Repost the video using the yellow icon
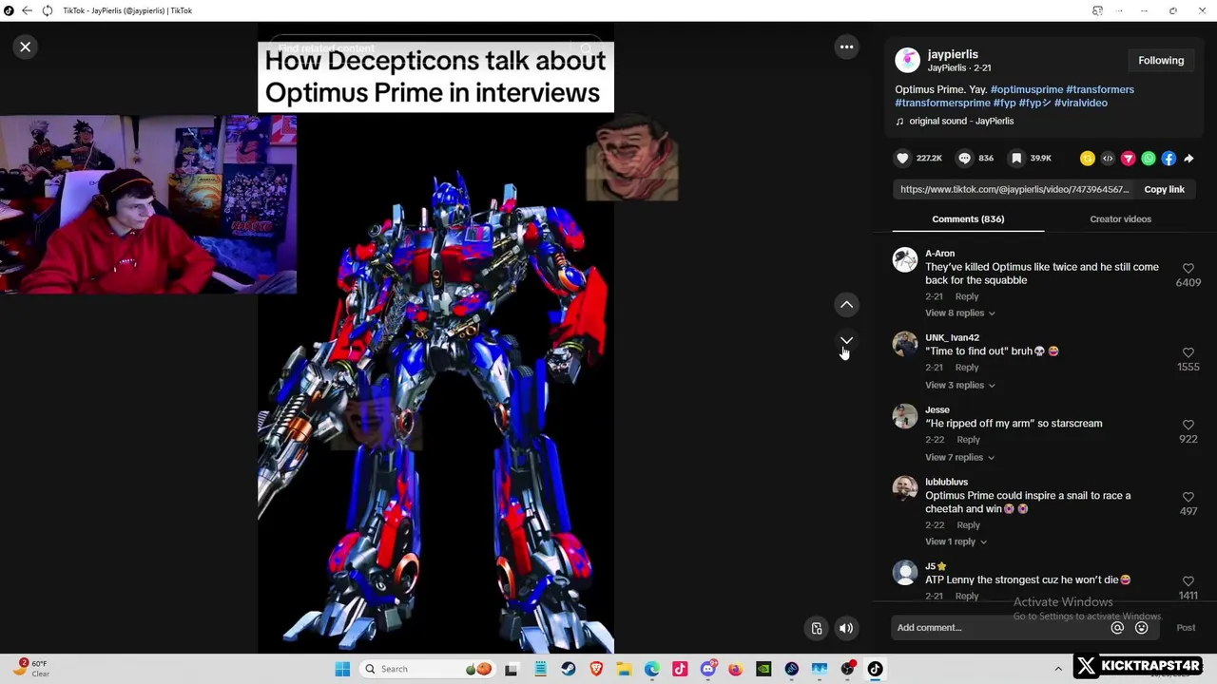Image resolution: width=1217 pixels, height=684 pixels. click(x=1088, y=159)
